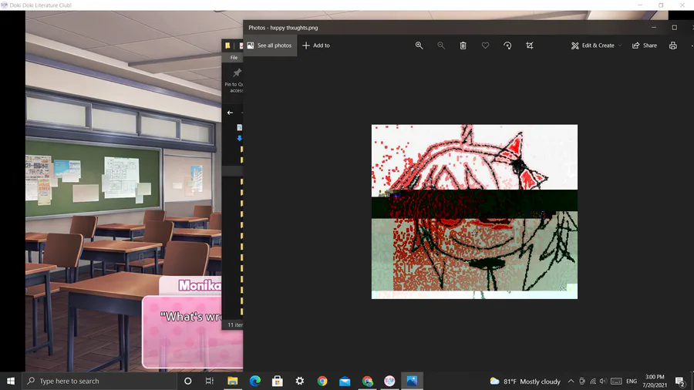Switch to Doki Doki Literature Club taskbar icon
Viewport: 694px width, 390px height.
click(x=389, y=381)
